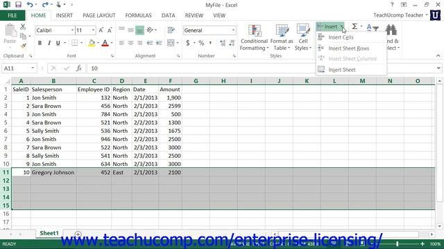Collapse the ribbon
The width and height of the screenshot is (444, 249).
[438, 55]
